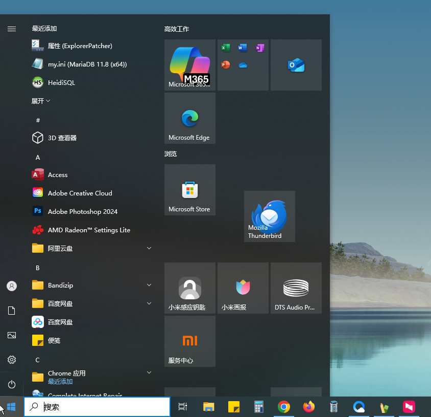
Task: Expand the Start menu hamburger navigation
Action: click(x=12, y=29)
